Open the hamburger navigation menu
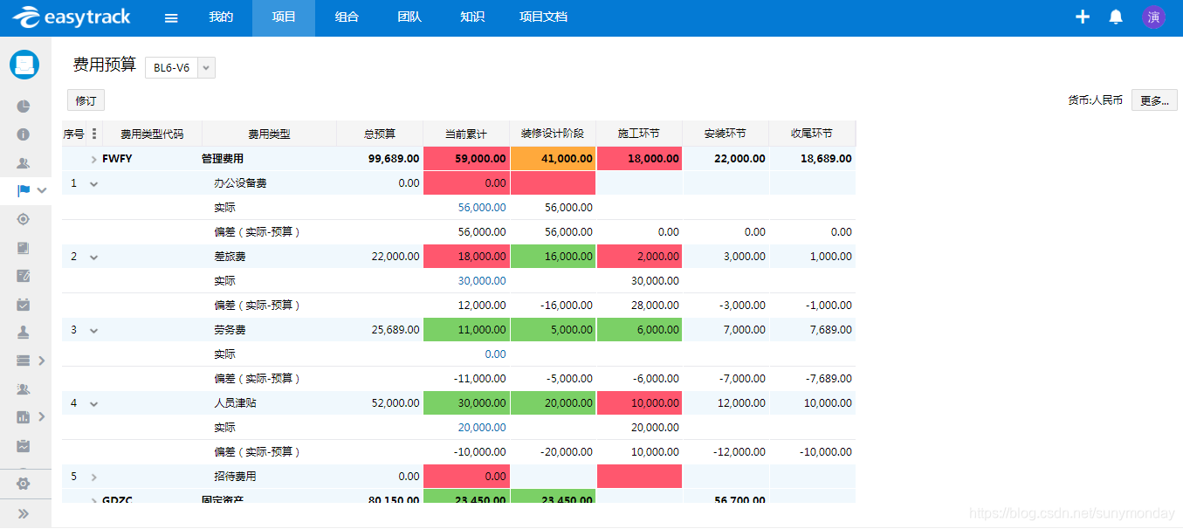The image size is (1183, 529). 171,17
